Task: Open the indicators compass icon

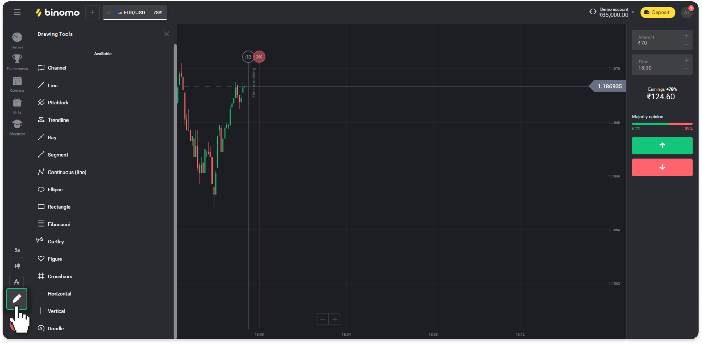Action: tap(17, 282)
